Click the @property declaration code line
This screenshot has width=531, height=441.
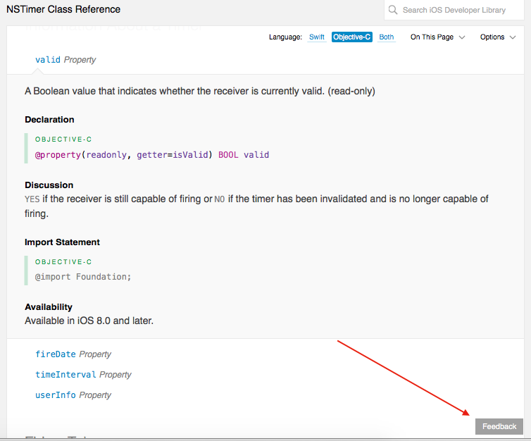pos(152,155)
